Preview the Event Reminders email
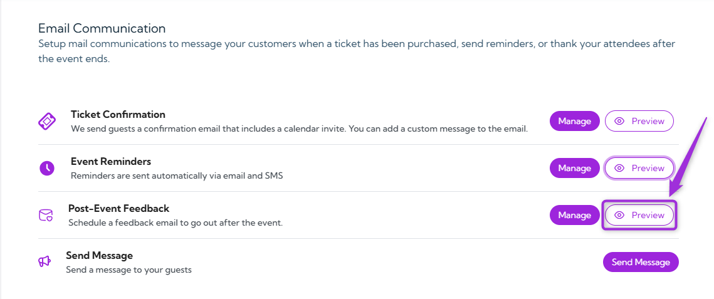 point(639,168)
